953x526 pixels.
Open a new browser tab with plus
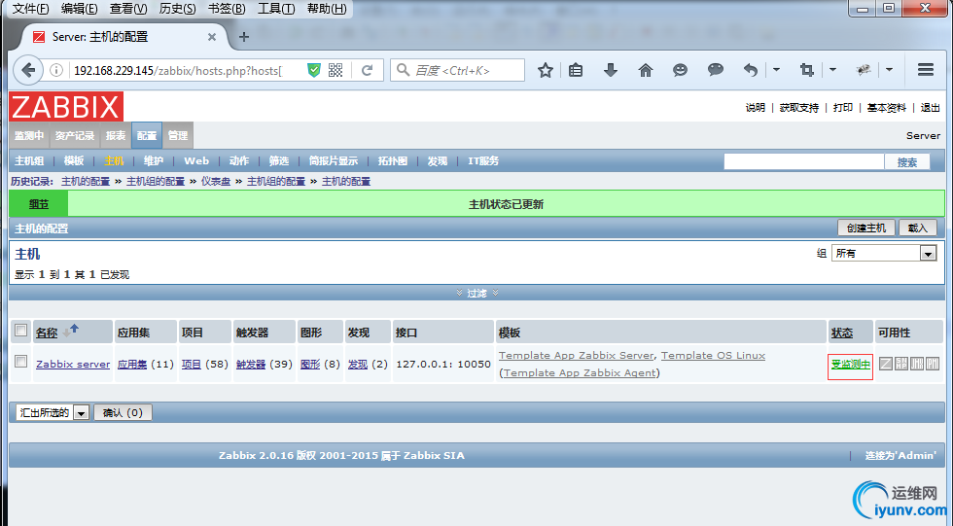(244, 37)
